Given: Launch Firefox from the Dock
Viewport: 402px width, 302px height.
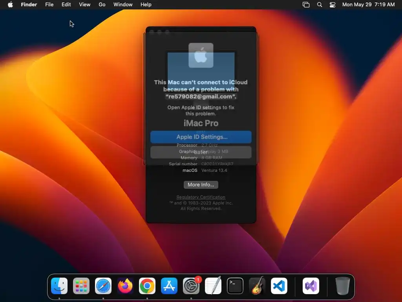Looking at the screenshot, I should click(125, 286).
